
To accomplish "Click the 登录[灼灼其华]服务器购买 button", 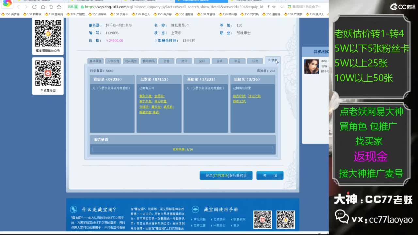I will [x=226, y=176].
